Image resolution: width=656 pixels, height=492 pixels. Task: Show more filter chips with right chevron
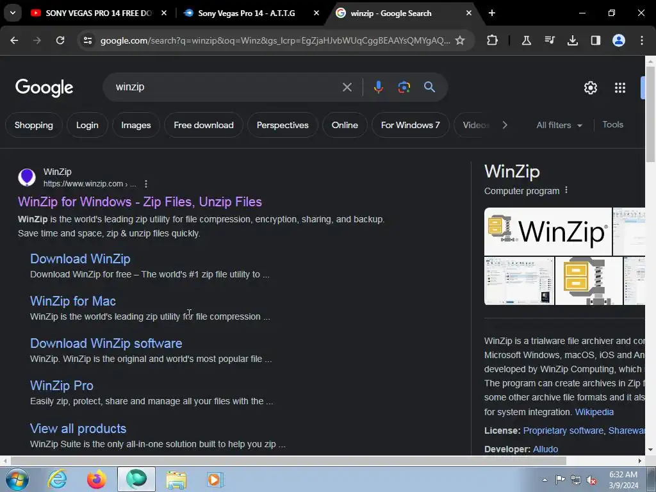(x=505, y=125)
